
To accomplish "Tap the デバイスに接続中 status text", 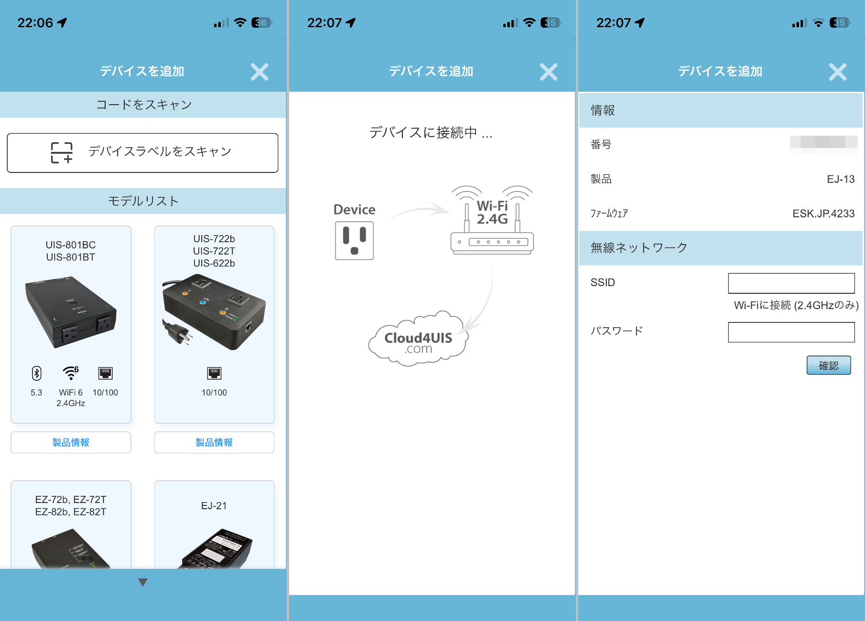I will click(x=431, y=132).
